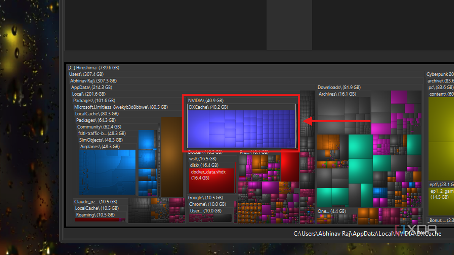Click the Claude_pz... (10.5 GB) folder label
Viewport: 454px width, 255px height.
[x=96, y=202]
